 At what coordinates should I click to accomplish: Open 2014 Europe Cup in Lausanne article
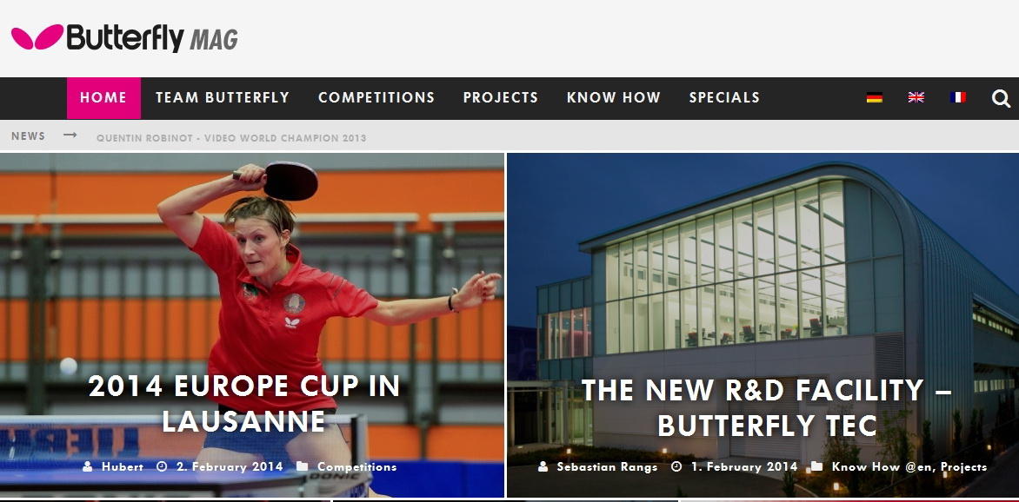coord(243,403)
